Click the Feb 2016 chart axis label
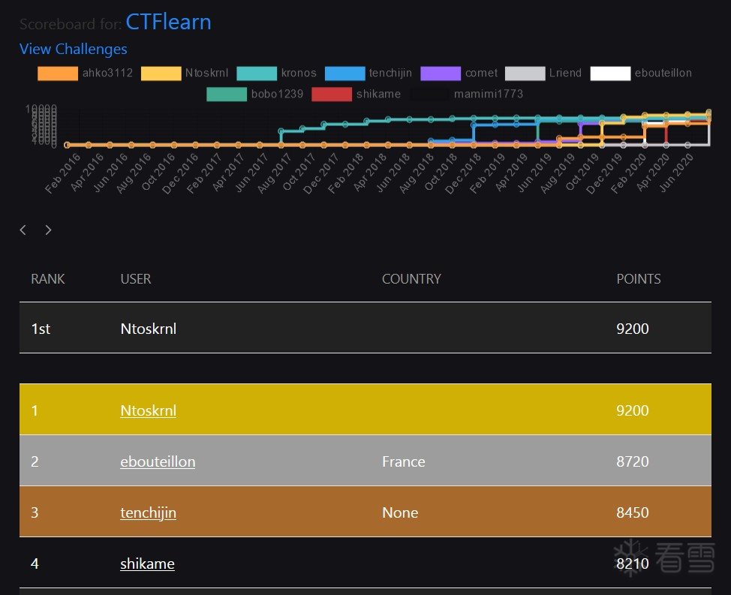 62,173
